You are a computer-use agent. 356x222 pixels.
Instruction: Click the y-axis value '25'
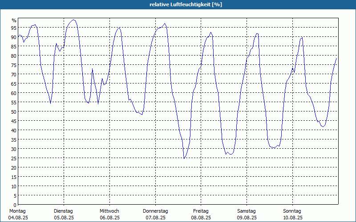tap(14, 158)
